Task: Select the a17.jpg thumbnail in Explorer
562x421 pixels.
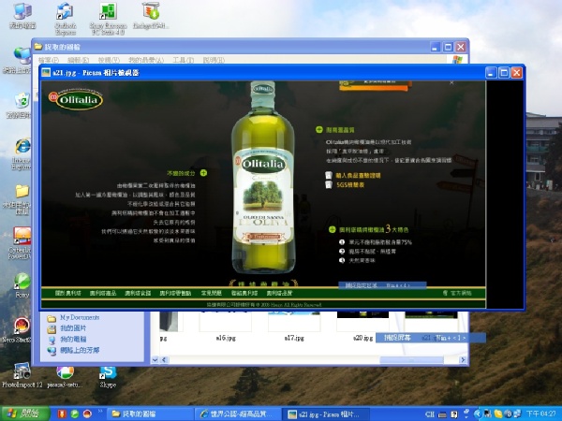Action: point(294,326)
